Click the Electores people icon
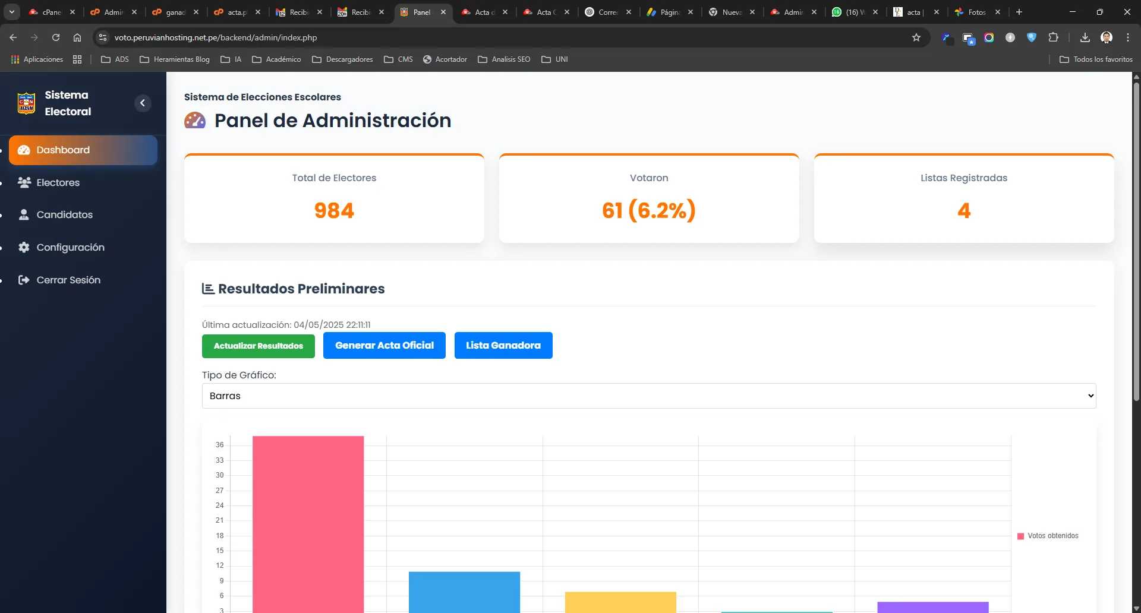 tap(24, 182)
